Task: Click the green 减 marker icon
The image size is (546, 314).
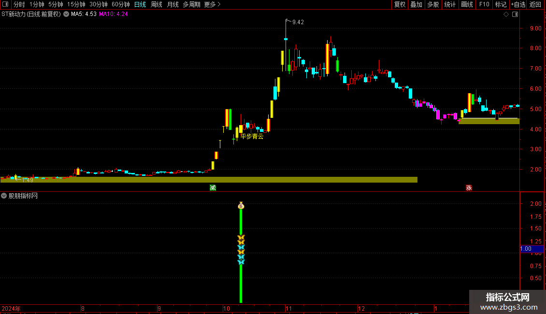Action: point(213,187)
